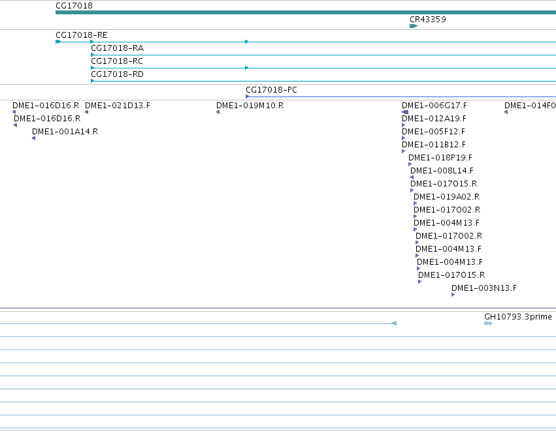Click the purple block glyph under DME1-006G17.F
The height and width of the screenshot is (431, 556).
coord(405,112)
